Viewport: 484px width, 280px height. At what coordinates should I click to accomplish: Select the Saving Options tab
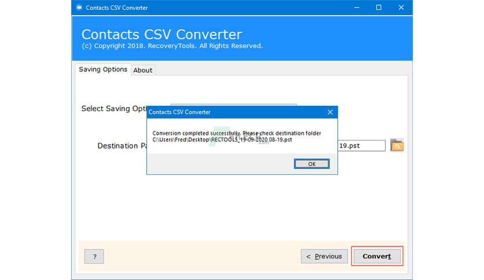point(103,69)
